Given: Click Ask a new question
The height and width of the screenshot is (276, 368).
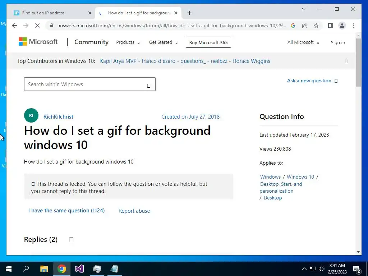Looking at the screenshot, I should click(312, 80).
